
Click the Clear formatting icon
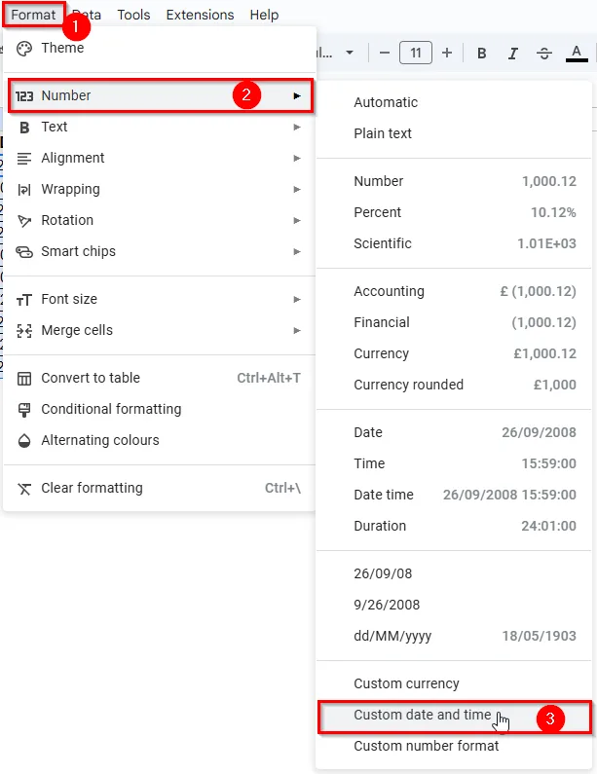[24, 489]
